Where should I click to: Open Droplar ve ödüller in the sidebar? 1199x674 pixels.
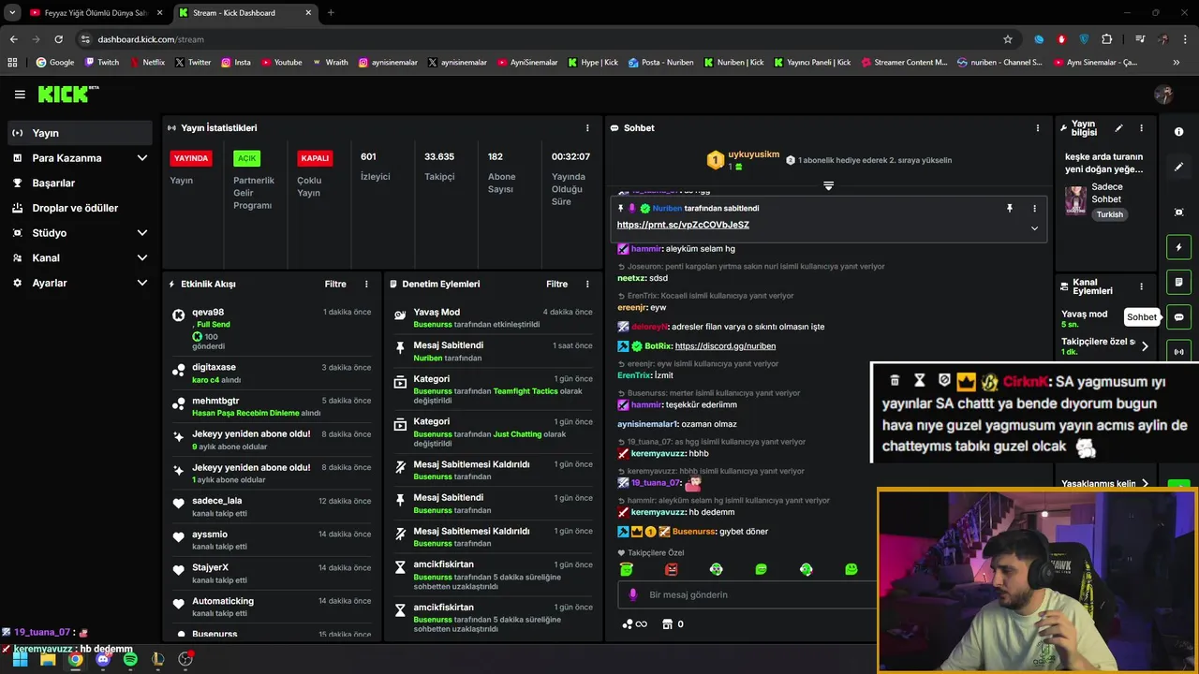pyautogui.click(x=80, y=208)
